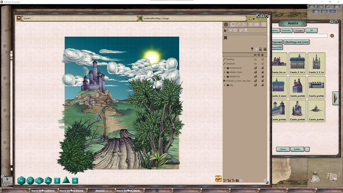Show the Painting layer visibility eye
Viewport: 343px width, 193px height.
255,59
